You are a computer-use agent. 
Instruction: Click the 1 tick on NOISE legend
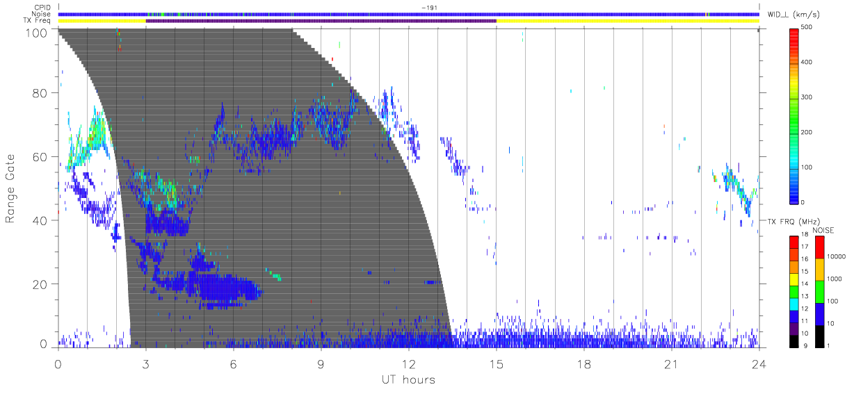pos(829,346)
